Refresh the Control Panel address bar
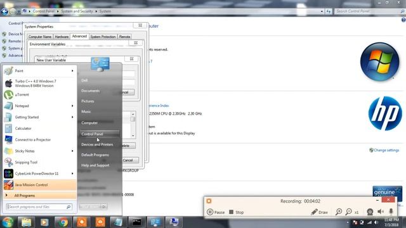The image size is (406, 228). pyautogui.click(x=329, y=11)
